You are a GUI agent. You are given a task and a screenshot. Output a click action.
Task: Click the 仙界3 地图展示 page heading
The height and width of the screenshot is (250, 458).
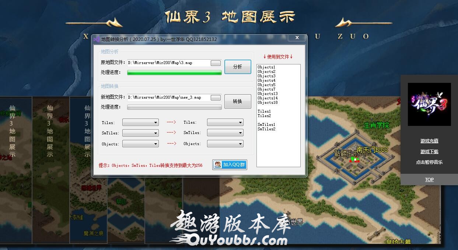click(x=230, y=17)
